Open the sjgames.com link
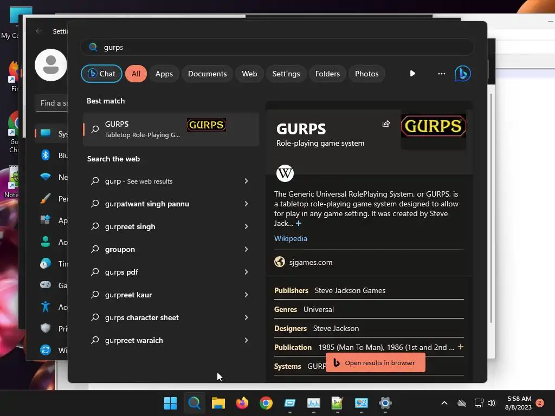 point(311,262)
